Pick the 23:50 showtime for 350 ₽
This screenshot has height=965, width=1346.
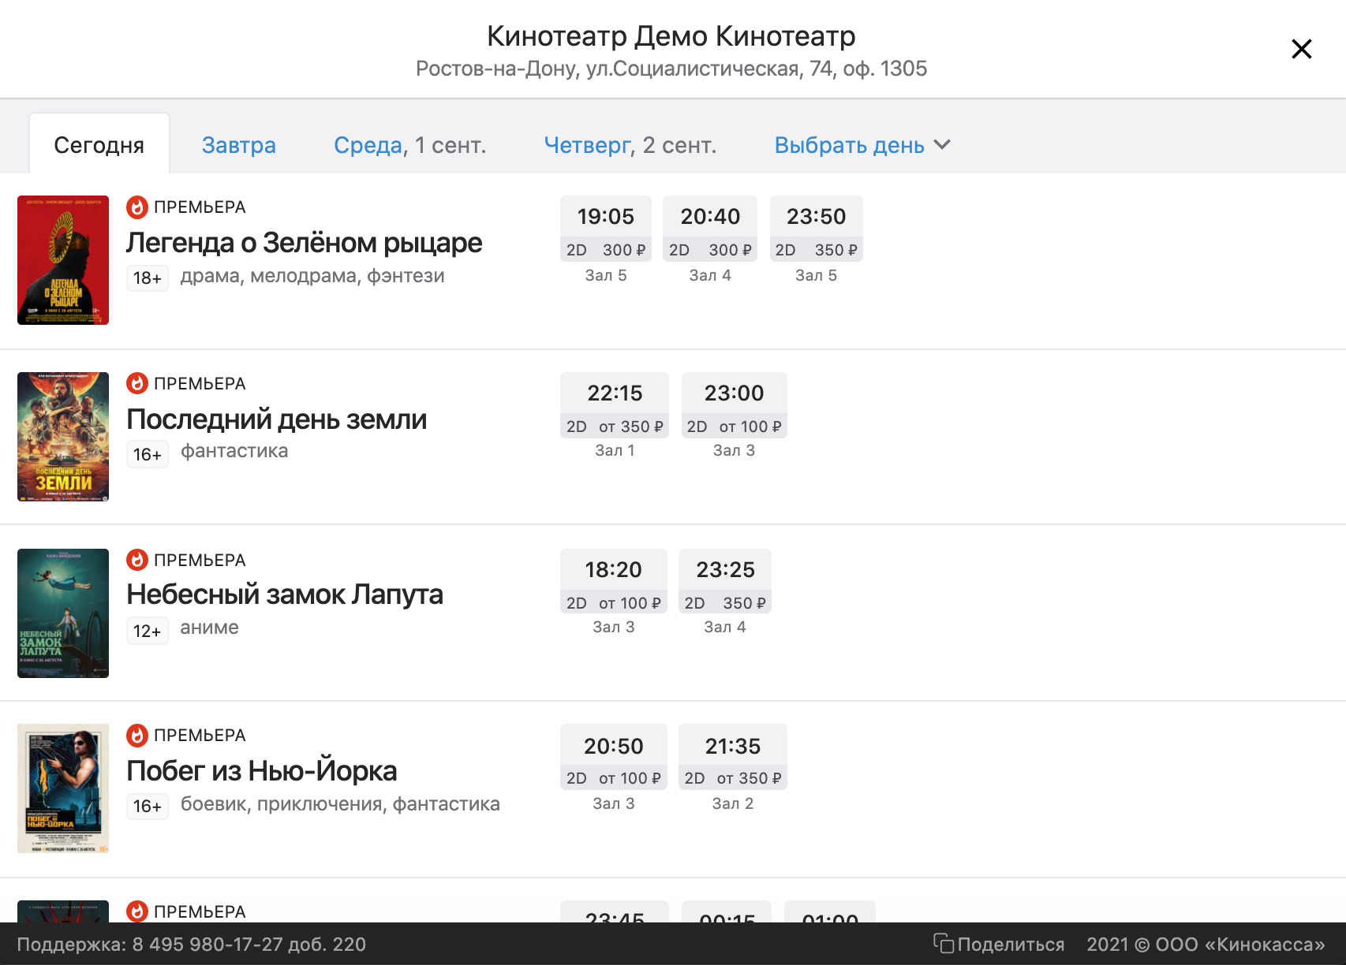point(817,229)
